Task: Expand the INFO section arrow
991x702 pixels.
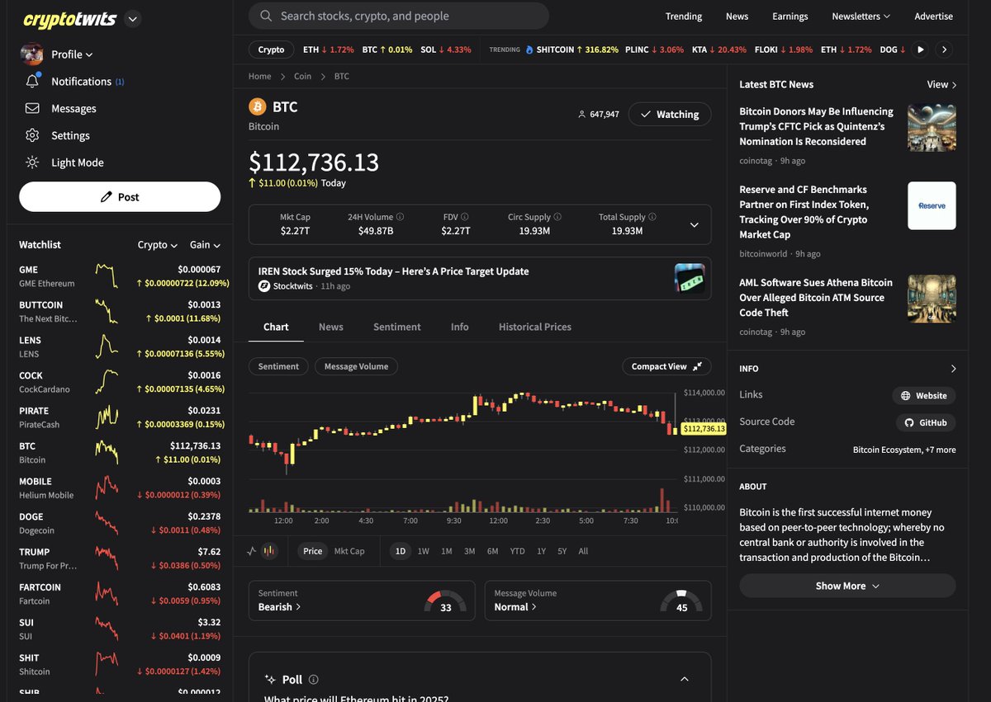Action: (953, 369)
